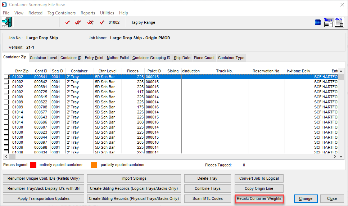The image size is (348, 206).
Task: Click the exit door icon in toolbar
Action: pyautogui.click(x=7, y=22)
